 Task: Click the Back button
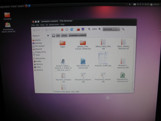[36, 30]
